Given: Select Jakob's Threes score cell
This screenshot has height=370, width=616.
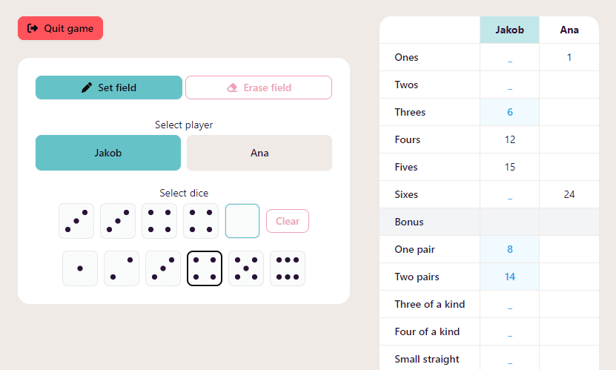Looking at the screenshot, I should [x=509, y=112].
